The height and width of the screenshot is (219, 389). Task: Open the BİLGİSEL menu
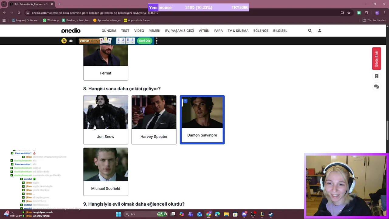point(280,31)
